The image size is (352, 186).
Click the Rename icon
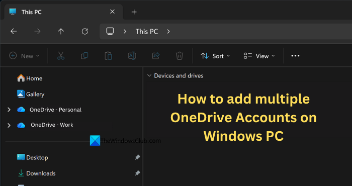click(132, 56)
